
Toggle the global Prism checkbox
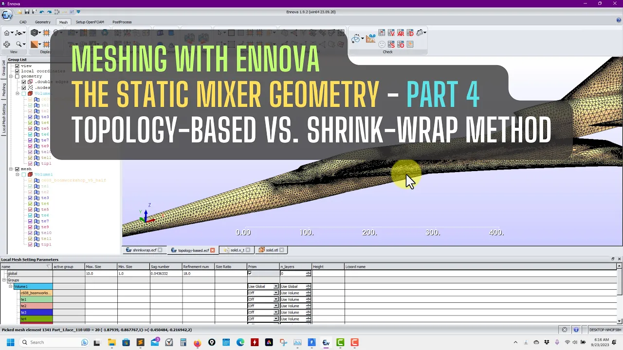tap(250, 273)
